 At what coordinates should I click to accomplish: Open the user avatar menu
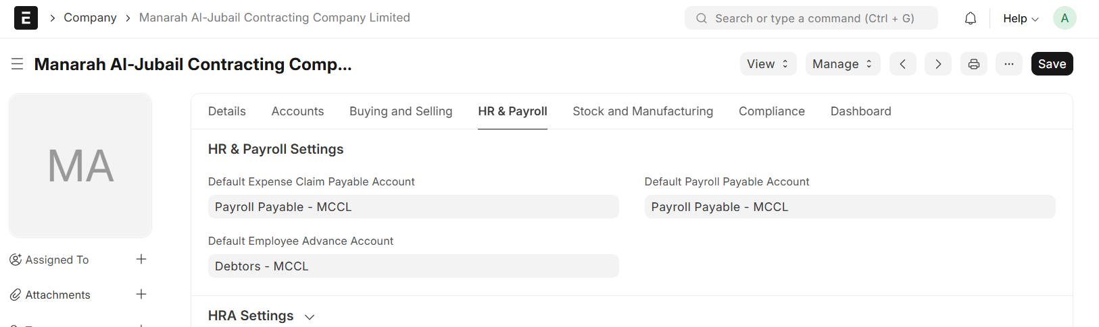click(1064, 18)
